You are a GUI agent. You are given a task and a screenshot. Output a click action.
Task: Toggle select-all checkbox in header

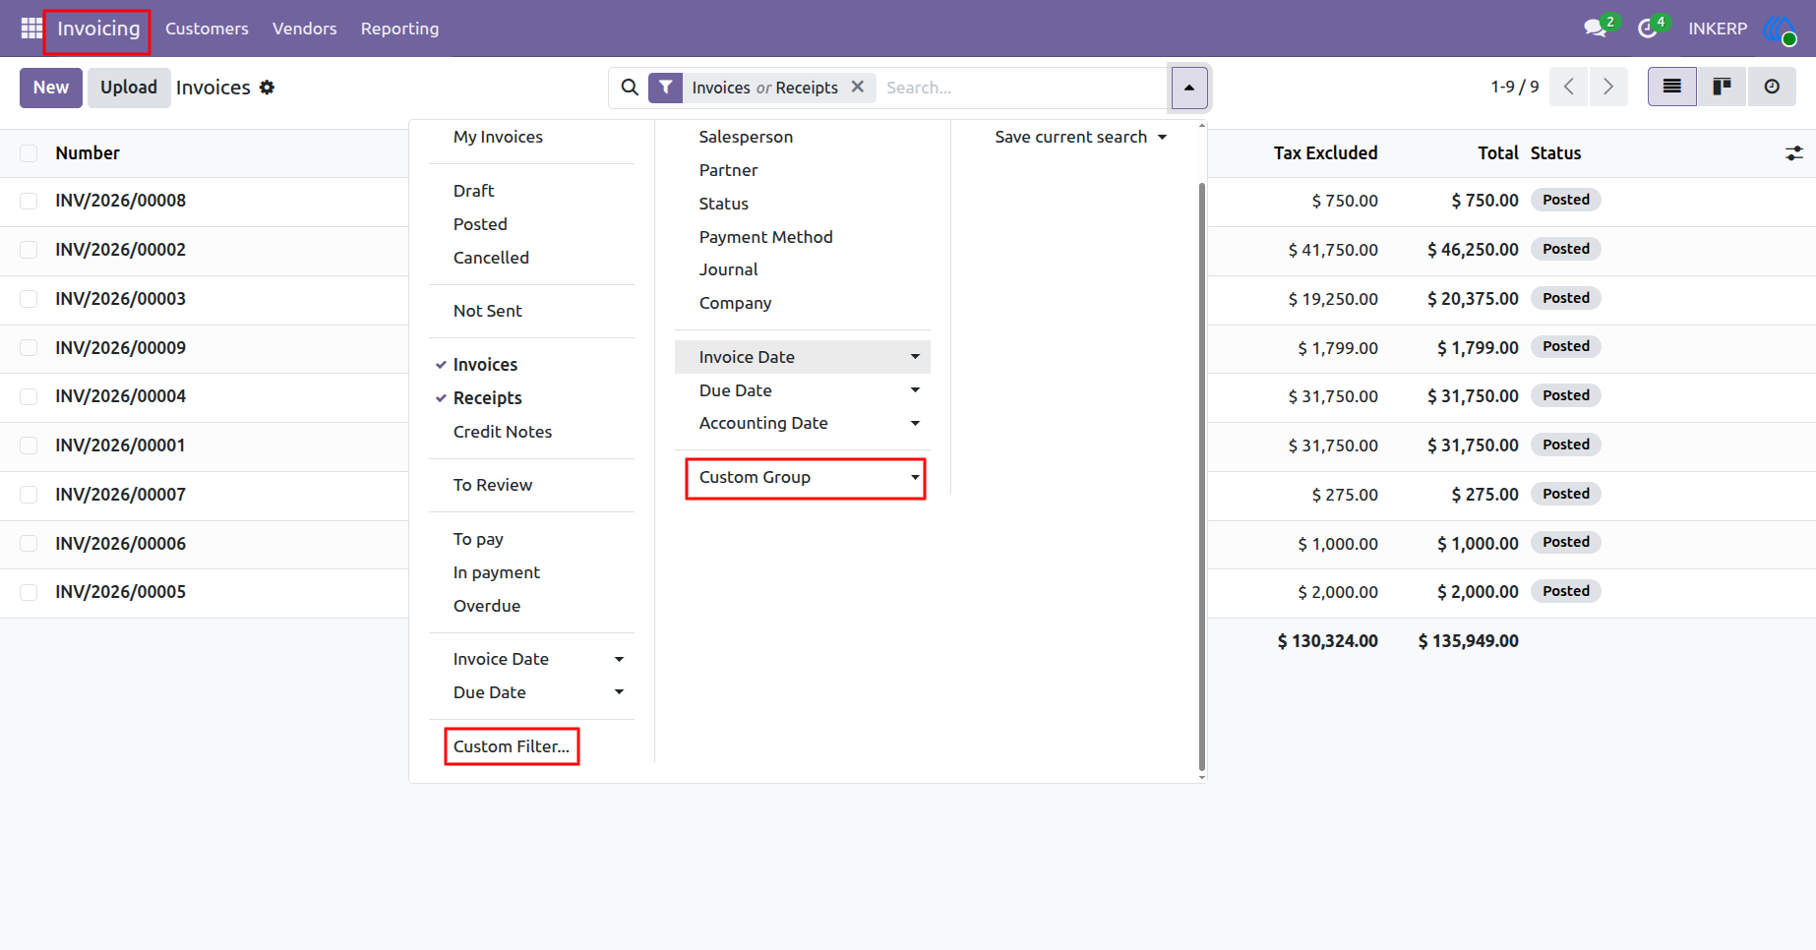tap(29, 153)
